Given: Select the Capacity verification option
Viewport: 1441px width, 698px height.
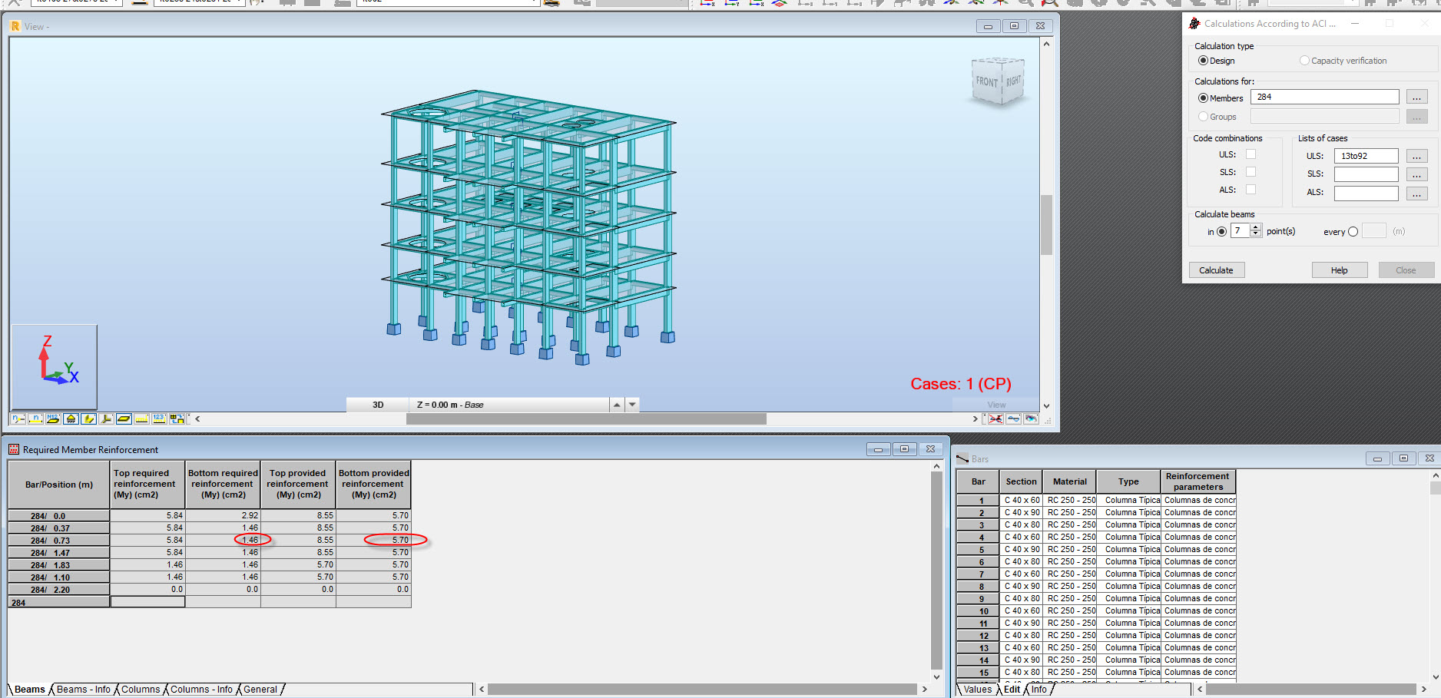Looking at the screenshot, I should point(1304,61).
